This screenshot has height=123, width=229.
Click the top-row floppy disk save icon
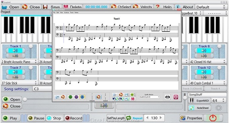click(x=127, y=95)
